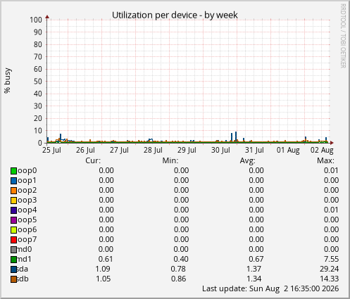
Task: Click md1's Cur value 0.61
Action: point(106,259)
